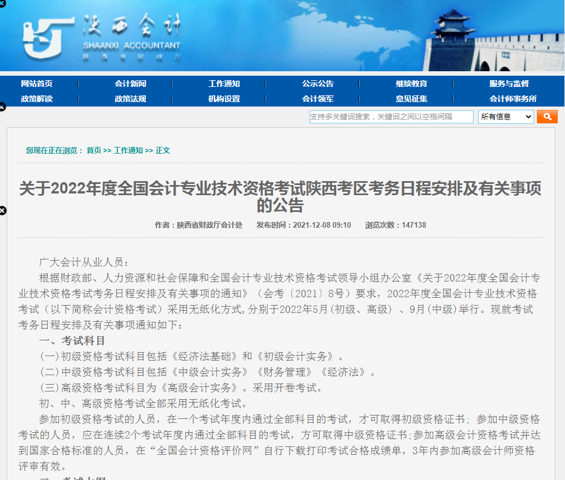
Task: Open 会计师事务所 navigation item
Action: point(513,99)
